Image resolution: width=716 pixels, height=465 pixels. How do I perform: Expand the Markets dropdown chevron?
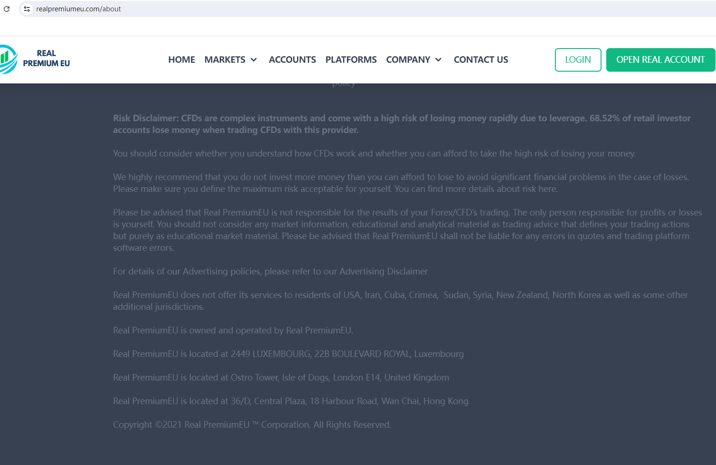point(254,60)
